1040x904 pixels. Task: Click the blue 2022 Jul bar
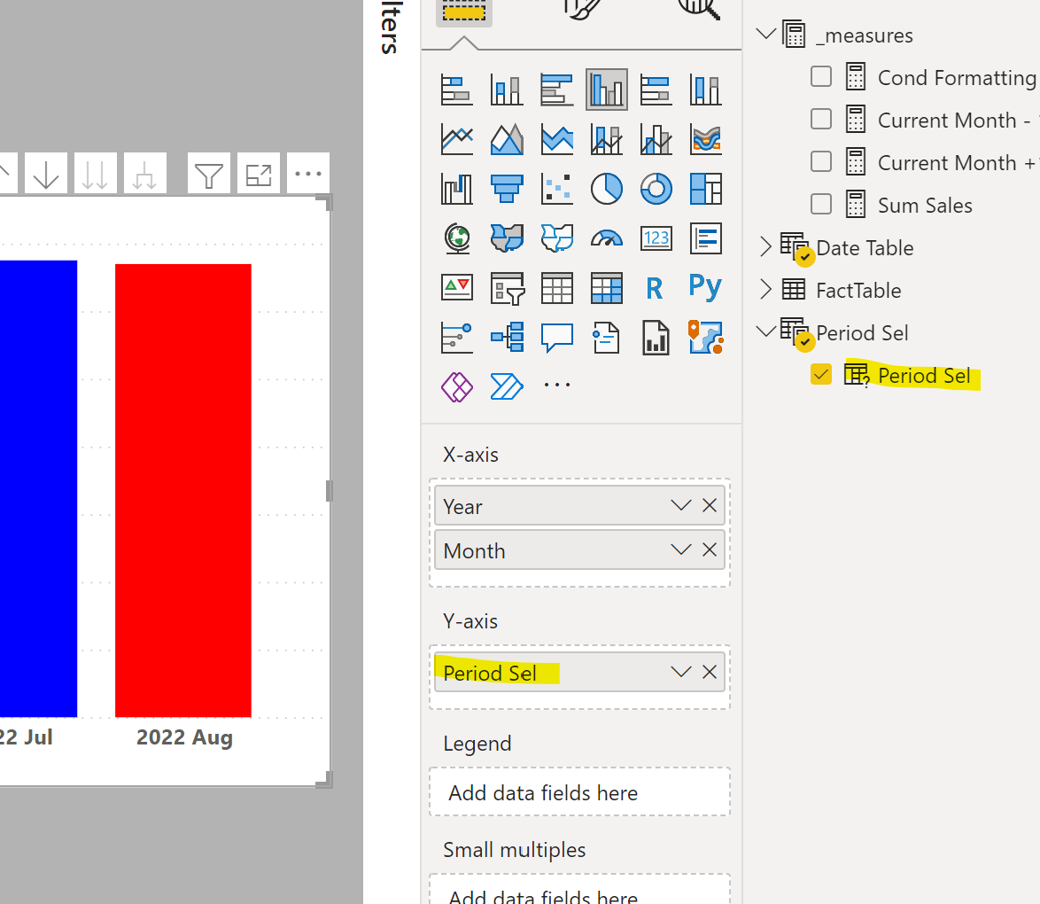(x=38, y=488)
